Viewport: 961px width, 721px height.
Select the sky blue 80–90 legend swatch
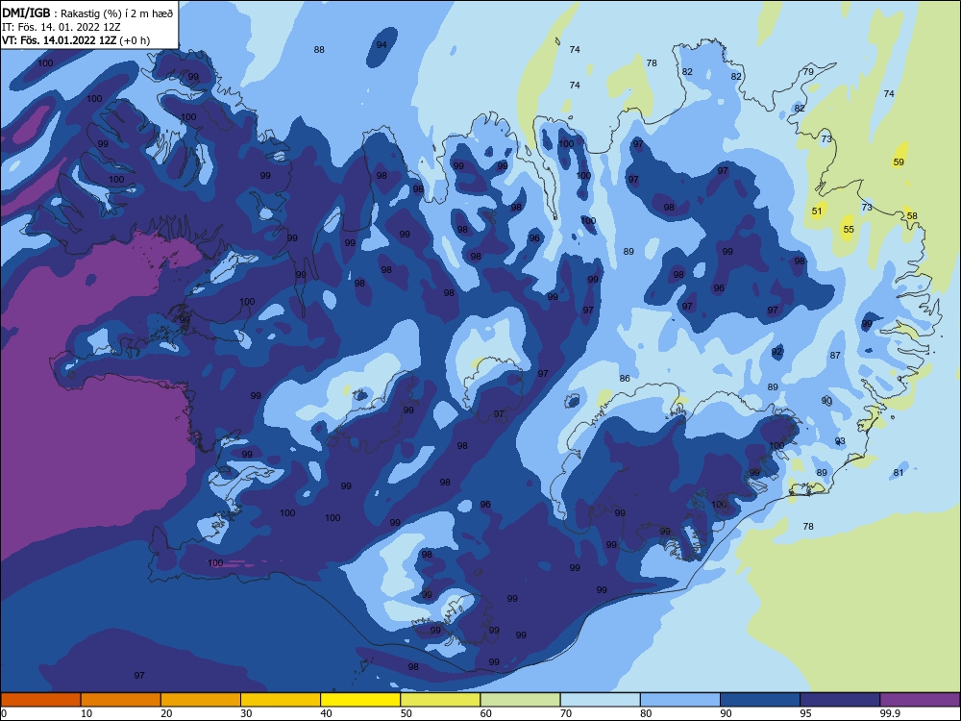(680, 700)
